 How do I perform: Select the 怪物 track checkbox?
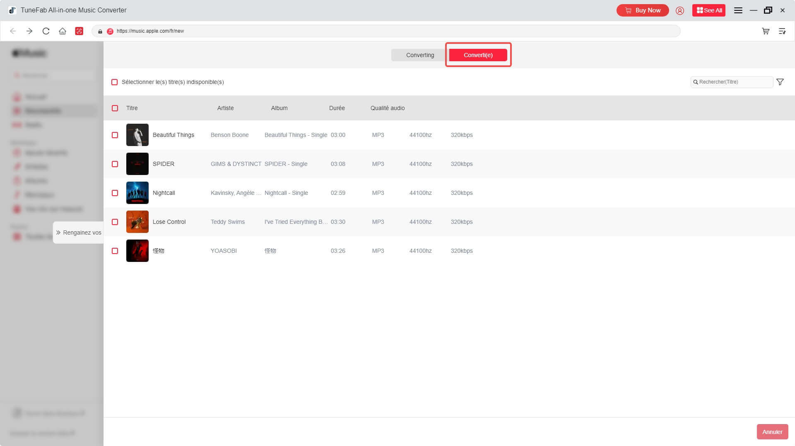(115, 251)
